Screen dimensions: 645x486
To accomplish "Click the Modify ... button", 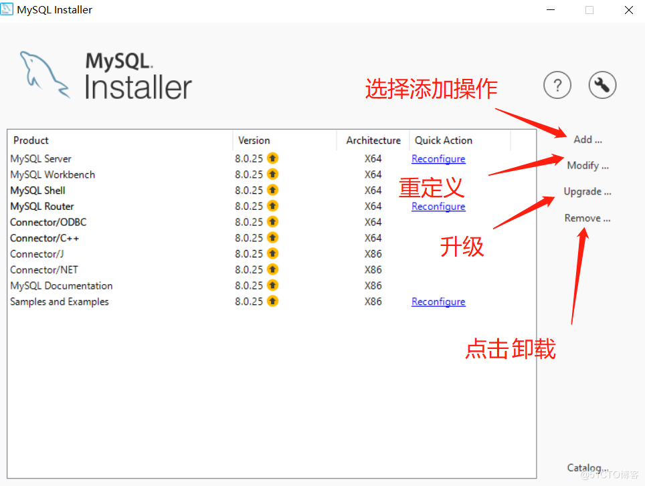I will [x=588, y=166].
